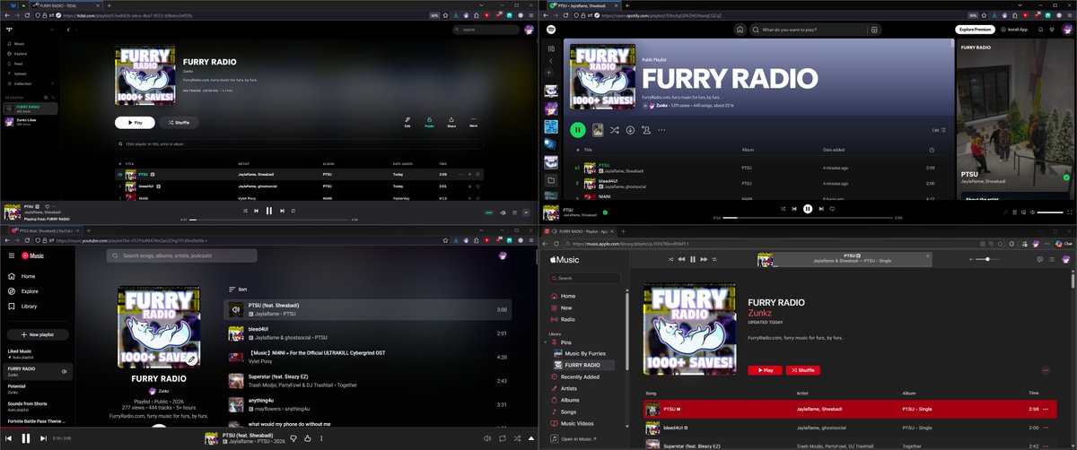This screenshot has width=1077, height=450.
Task: Pause playback in YouTube Music player
Action: pyautogui.click(x=25, y=439)
